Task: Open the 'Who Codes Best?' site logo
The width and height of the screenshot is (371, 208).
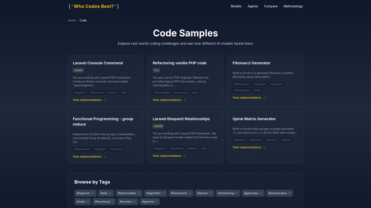Action: click(x=94, y=6)
